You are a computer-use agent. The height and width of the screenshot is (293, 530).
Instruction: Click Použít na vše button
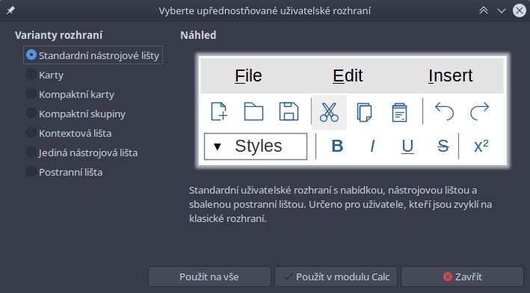tap(209, 277)
